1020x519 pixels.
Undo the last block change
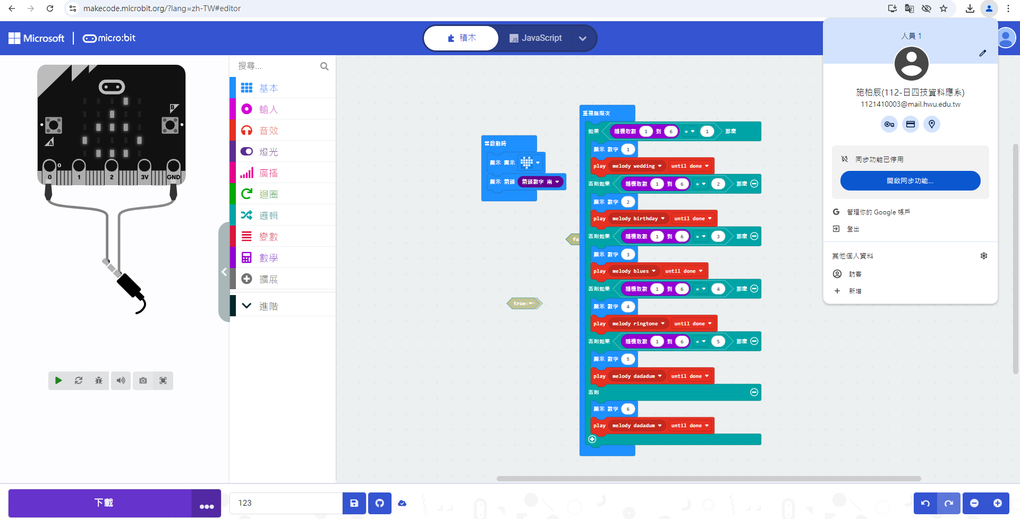[925, 503]
